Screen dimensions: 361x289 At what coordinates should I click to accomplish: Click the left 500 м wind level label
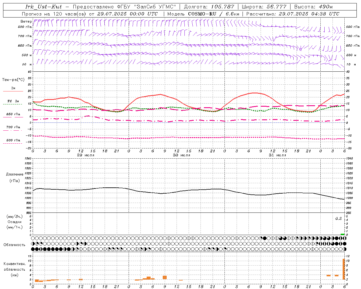27,55
